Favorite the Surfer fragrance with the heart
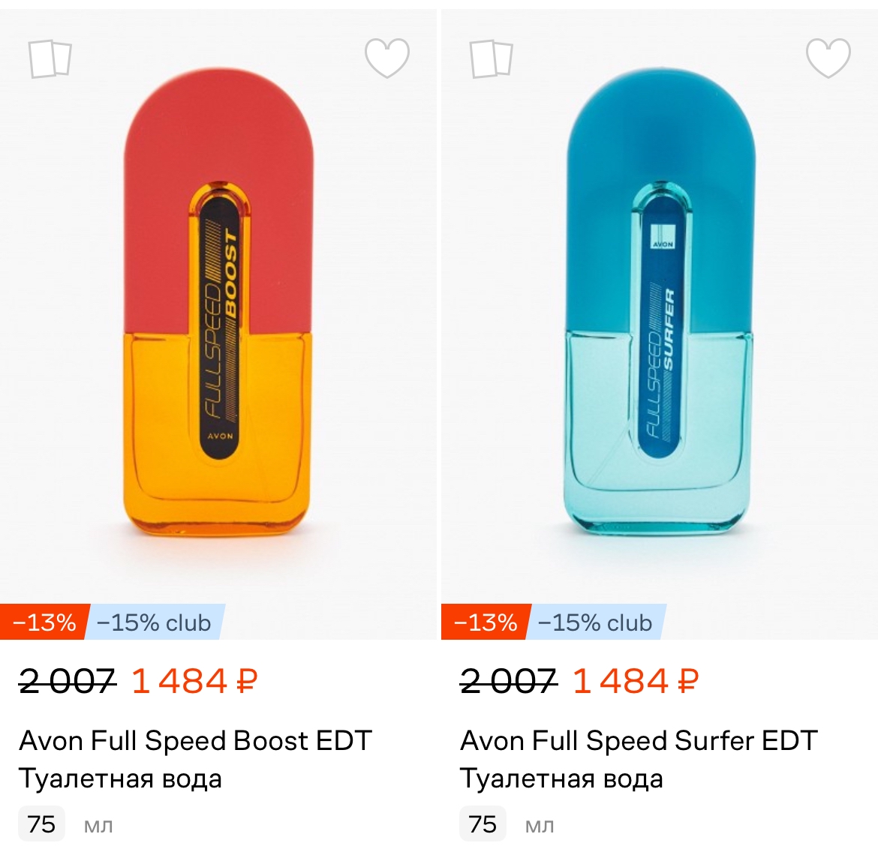The height and width of the screenshot is (849, 878). click(828, 58)
